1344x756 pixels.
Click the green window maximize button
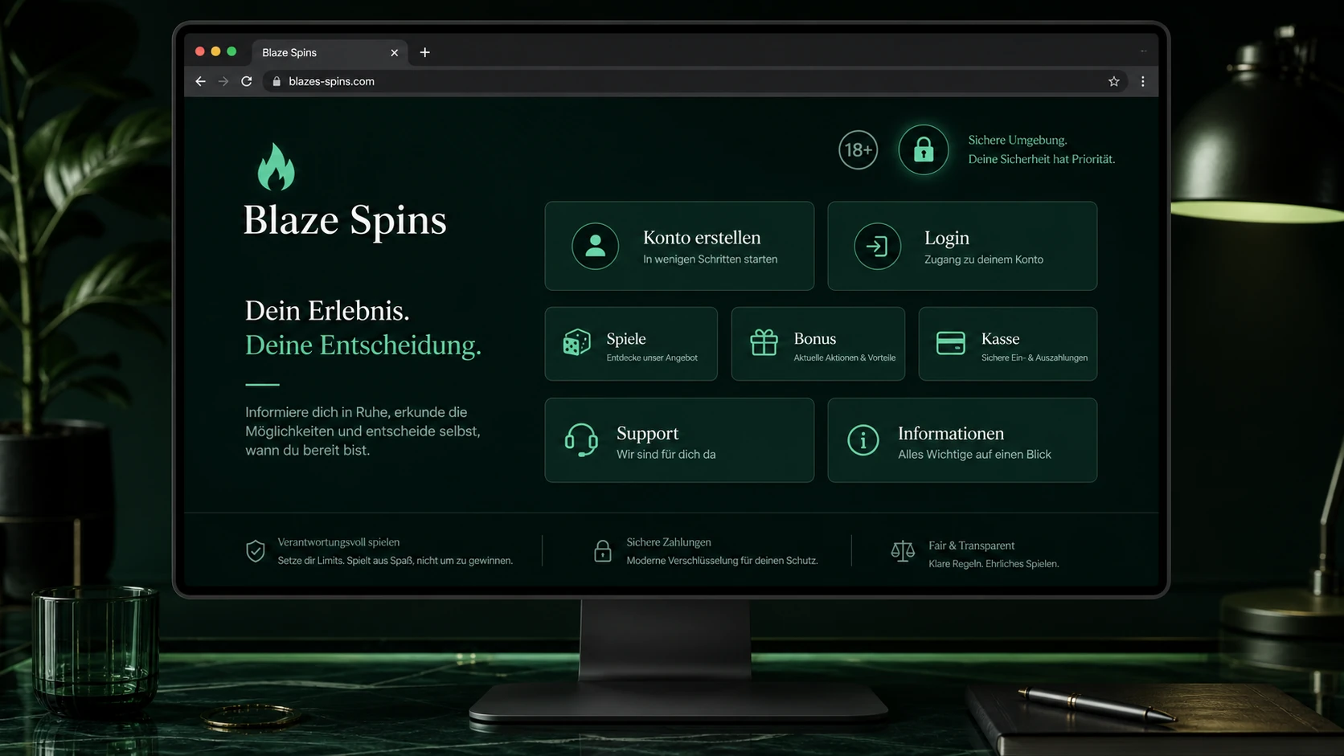click(x=232, y=51)
